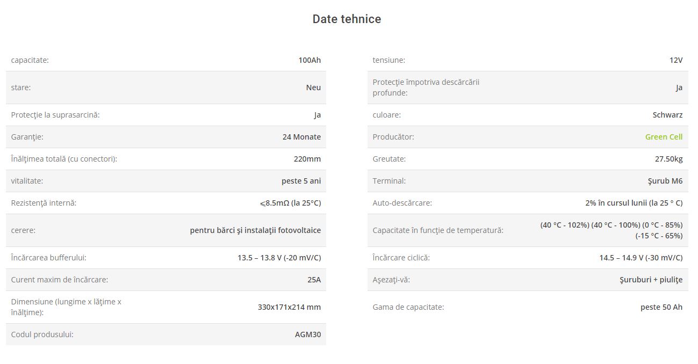The width and height of the screenshot is (698, 364).
Task: Select the 'Schwarz' color value
Action: (x=667, y=115)
